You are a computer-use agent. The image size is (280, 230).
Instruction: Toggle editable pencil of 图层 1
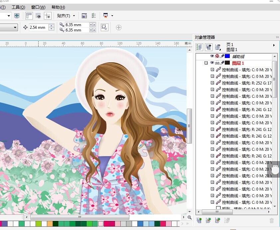pos(222,63)
